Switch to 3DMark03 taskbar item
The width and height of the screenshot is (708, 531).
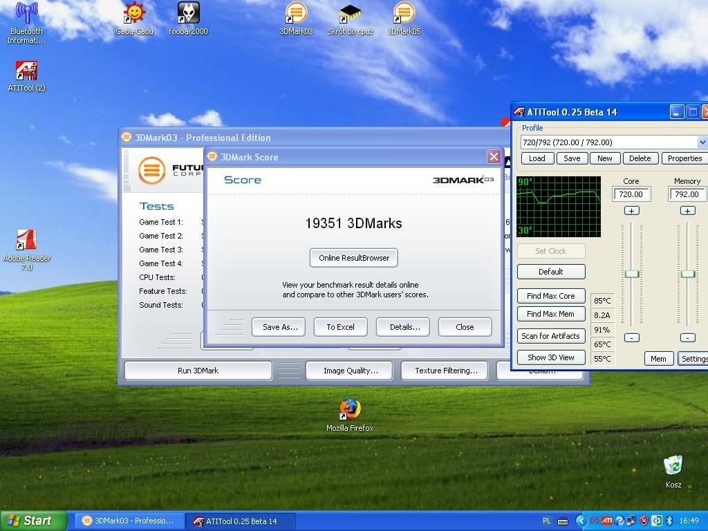pos(129,521)
